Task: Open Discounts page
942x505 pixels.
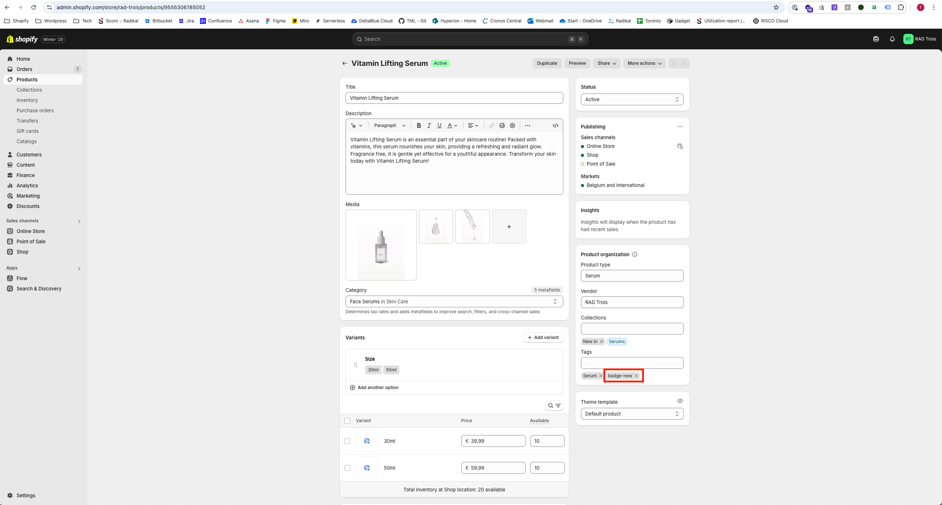Action: (x=43, y=206)
